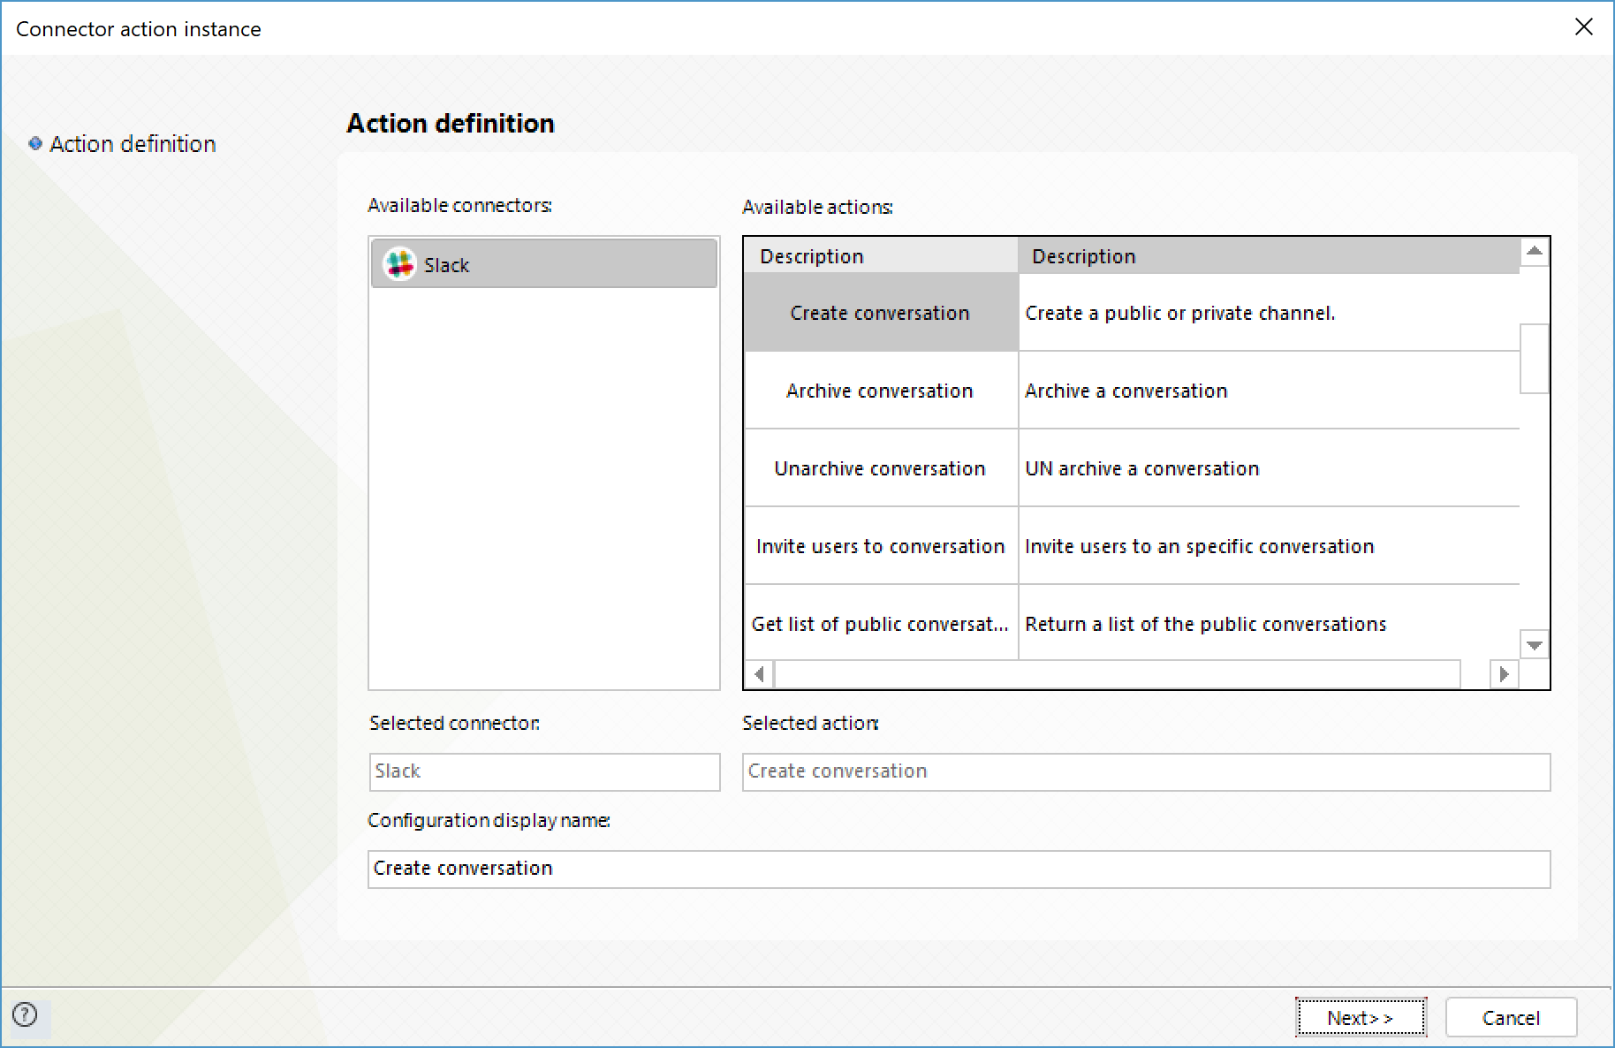Select the Unarchive conversation action

881,468
